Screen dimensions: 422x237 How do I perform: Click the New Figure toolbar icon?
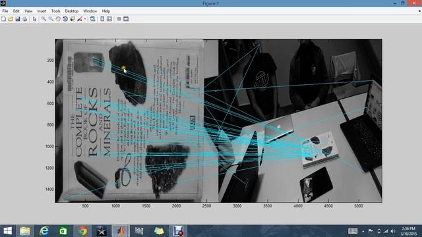coord(3,19)
